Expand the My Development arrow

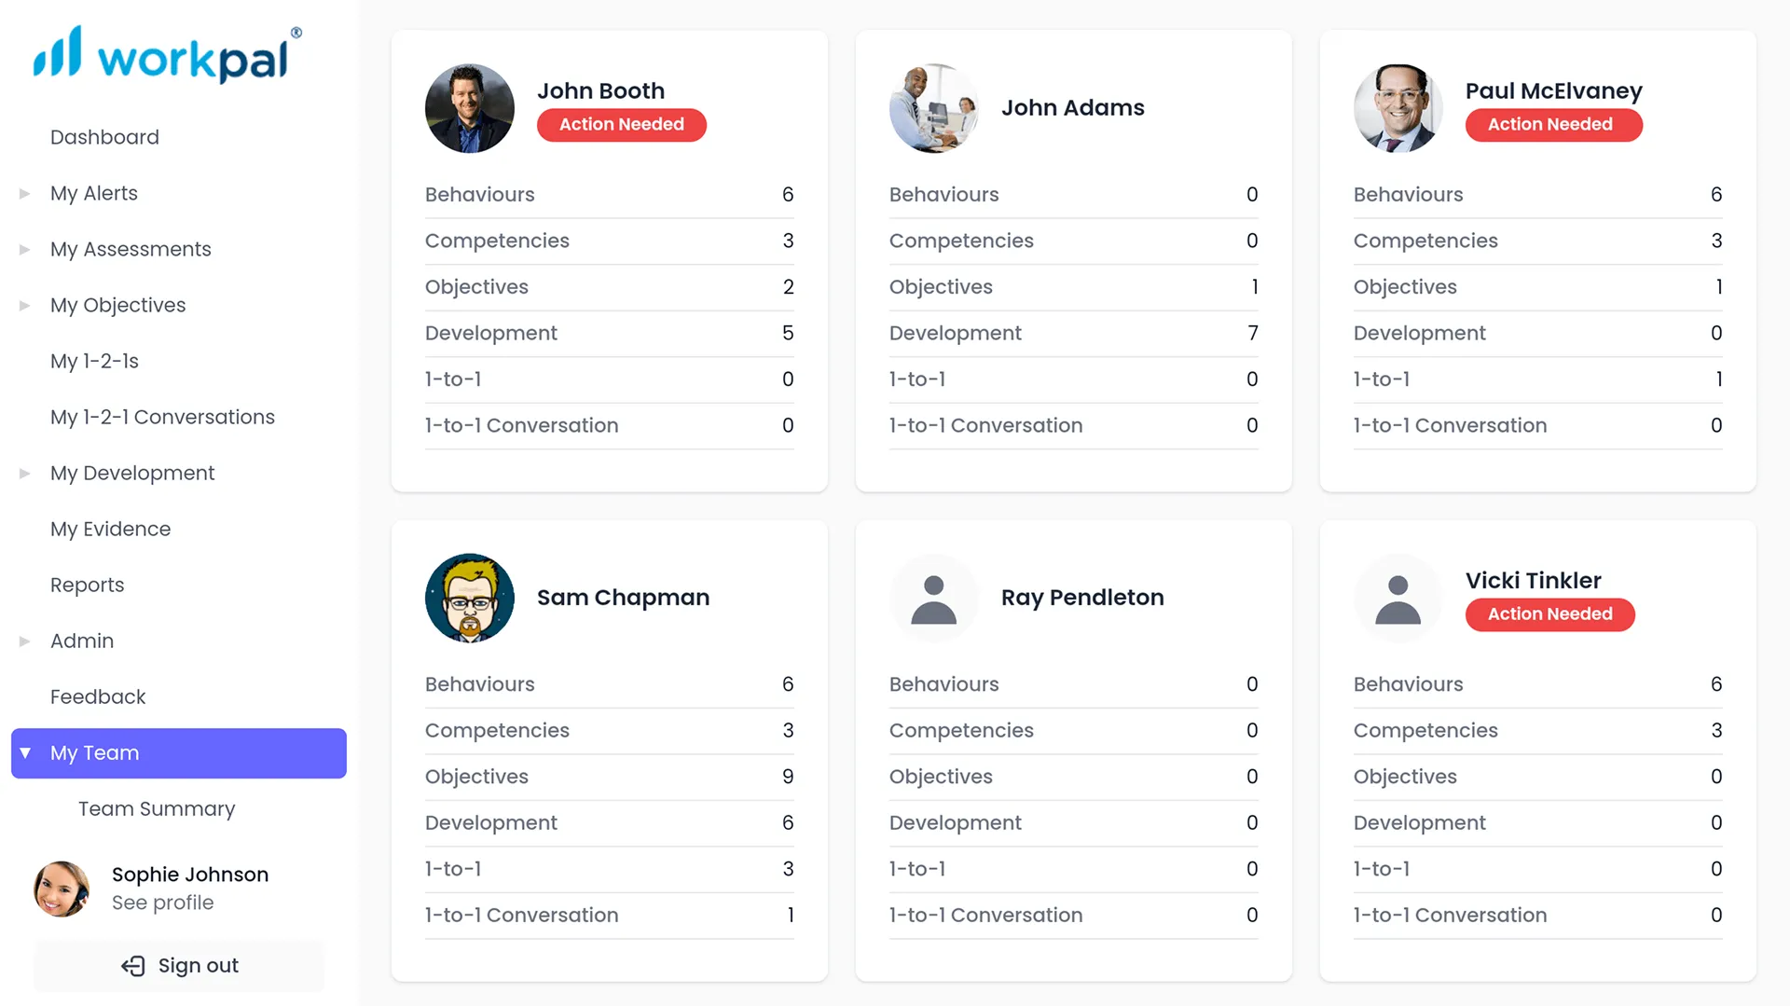pyautogui.click(x=25, y=474)
